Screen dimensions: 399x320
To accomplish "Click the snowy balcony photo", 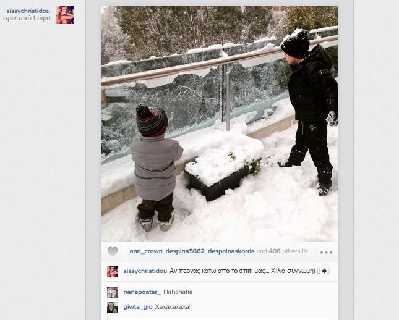I will click(220, 124).
